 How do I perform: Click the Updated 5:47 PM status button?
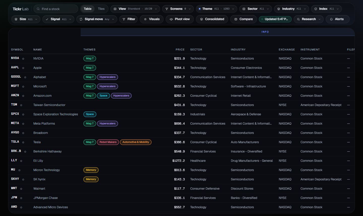(275, 19)
